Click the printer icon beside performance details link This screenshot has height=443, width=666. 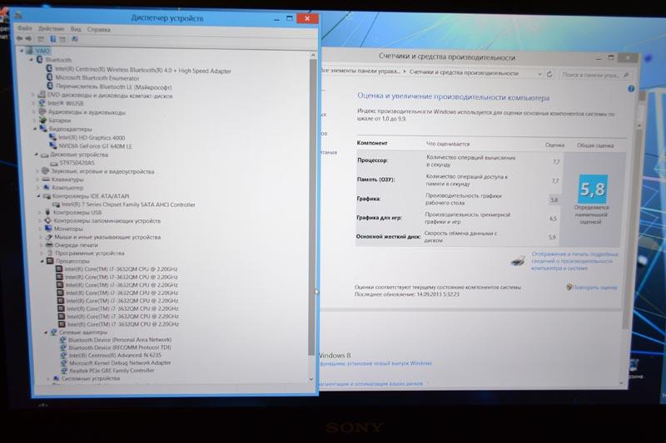pyautogui.click(x=517, y=262)
